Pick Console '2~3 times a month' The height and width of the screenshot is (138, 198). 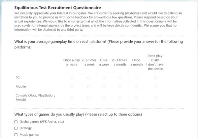pos(119,98)
